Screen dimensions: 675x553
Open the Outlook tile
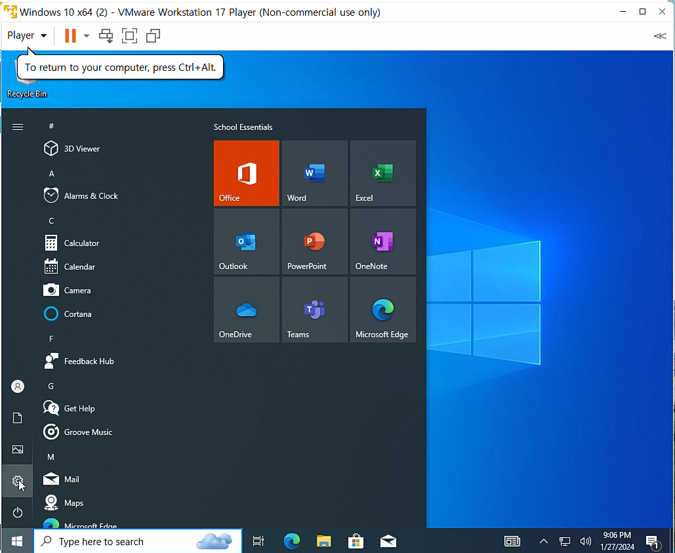click(246, 241)
